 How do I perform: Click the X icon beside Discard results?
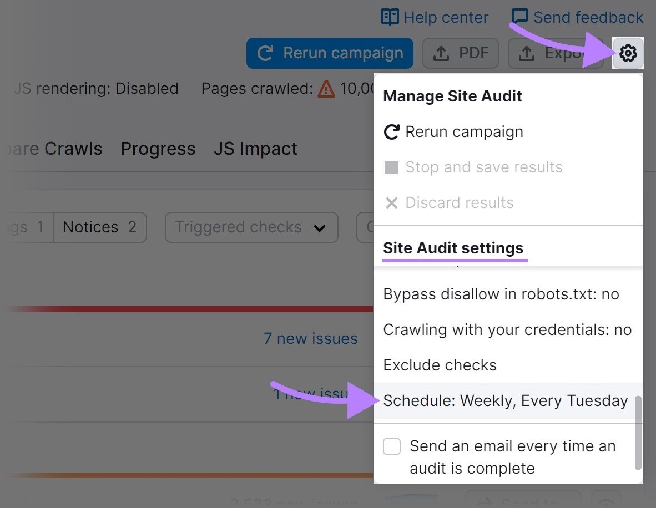coord(392,202)
